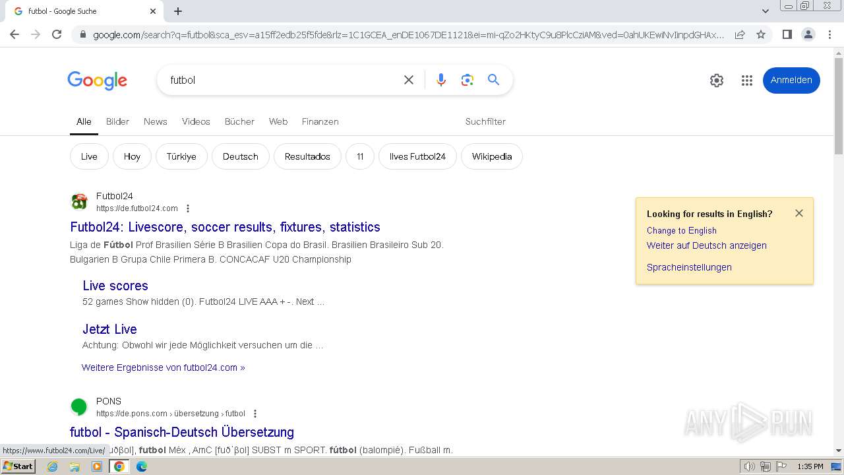Dismiss the English results popup
The image size is (844, 475).
point(799,213)
